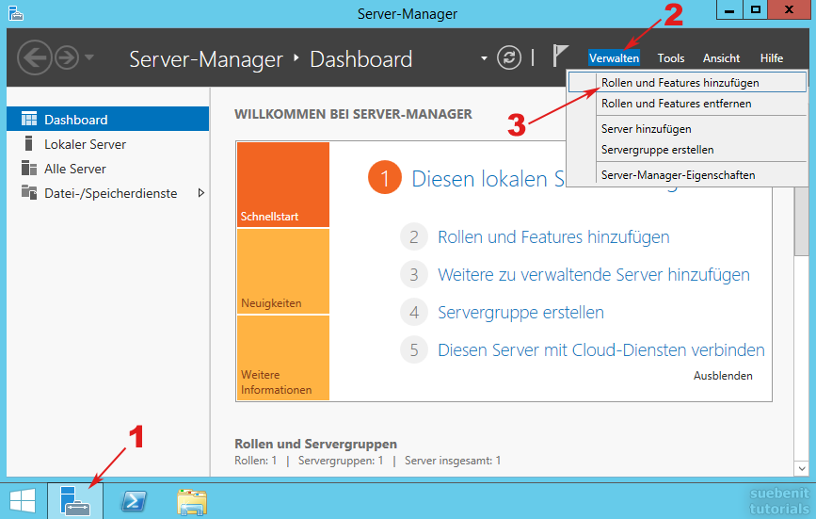Click the forward navigation arrow
The image size is (816, 519).
pos(67,57)
